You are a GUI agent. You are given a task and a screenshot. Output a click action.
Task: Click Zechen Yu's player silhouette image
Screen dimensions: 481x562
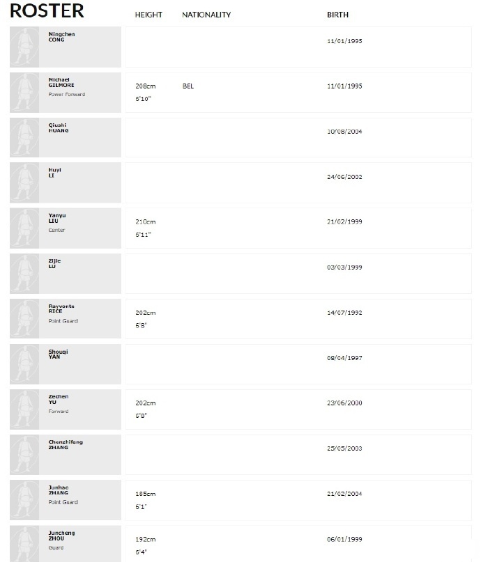25,409
